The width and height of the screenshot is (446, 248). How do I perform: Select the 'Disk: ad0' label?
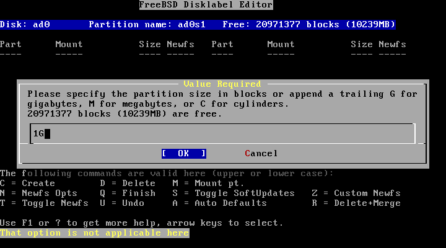[x=25, y=24]
